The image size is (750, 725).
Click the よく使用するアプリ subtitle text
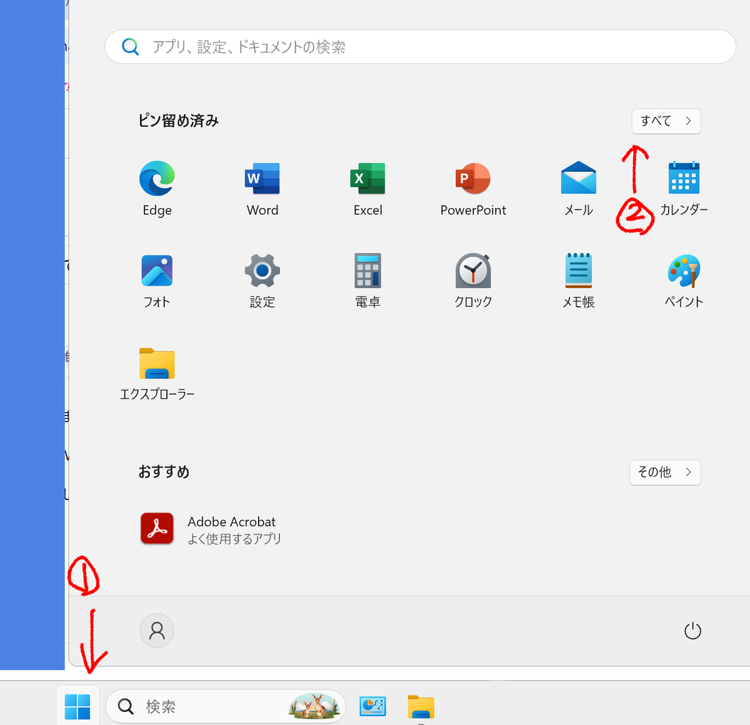[x=234, y=539]
